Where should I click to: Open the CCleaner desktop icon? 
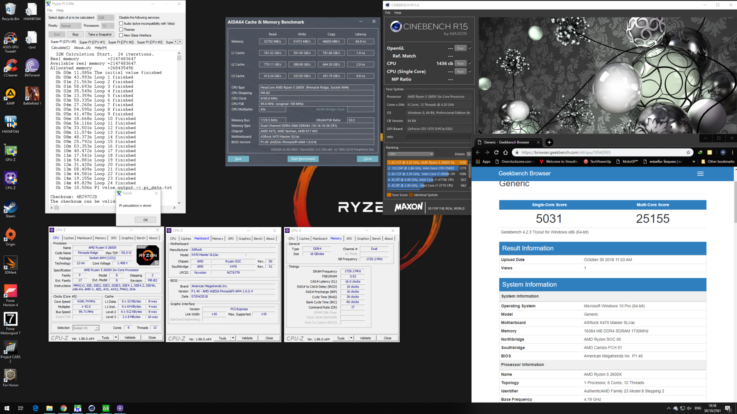[10, 68]
